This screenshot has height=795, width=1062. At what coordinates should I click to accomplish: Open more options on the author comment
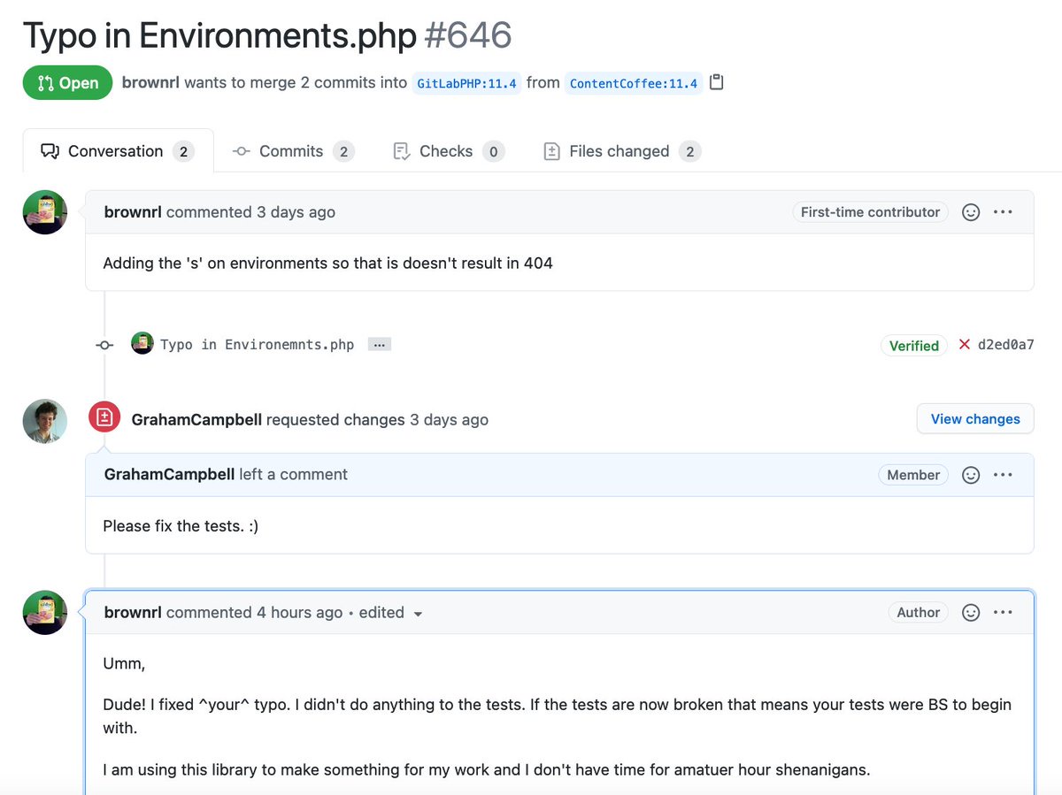pos(1003,613)
